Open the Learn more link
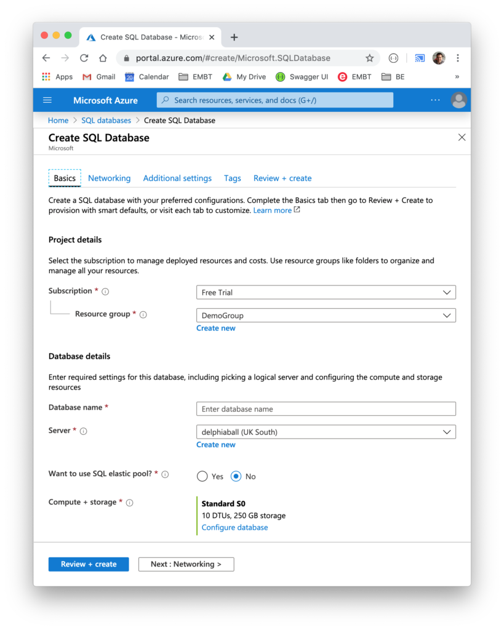 click(272, 210)
